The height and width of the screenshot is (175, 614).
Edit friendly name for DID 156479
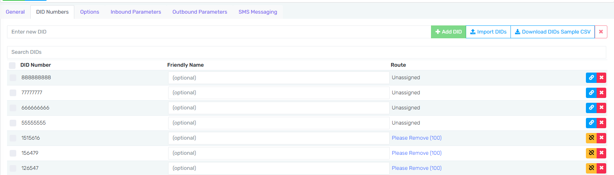point(279,153)
